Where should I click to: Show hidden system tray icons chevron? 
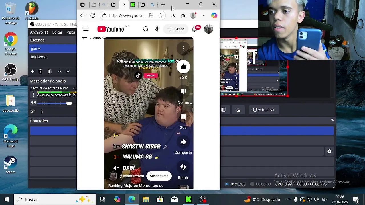289,200
